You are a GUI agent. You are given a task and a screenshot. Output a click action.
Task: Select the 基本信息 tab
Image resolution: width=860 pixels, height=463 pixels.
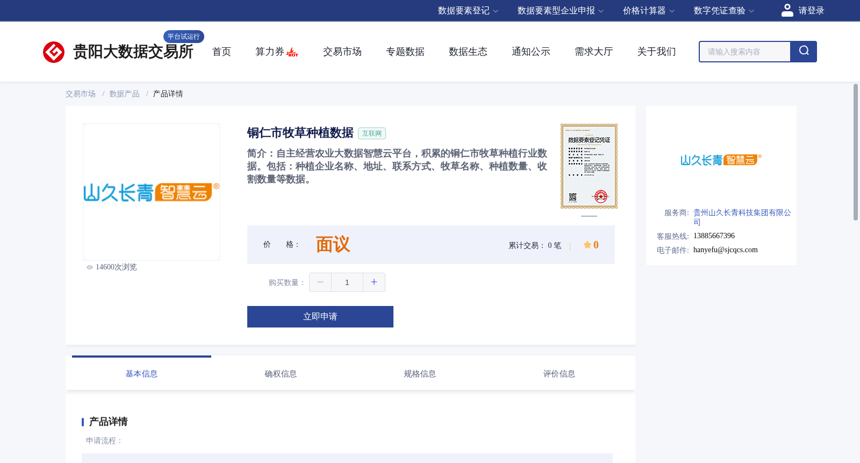click(x=141, y=374)
